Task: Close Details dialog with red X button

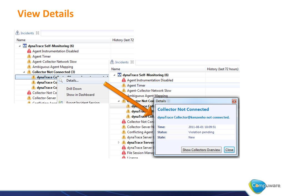Action: point(234,101)
